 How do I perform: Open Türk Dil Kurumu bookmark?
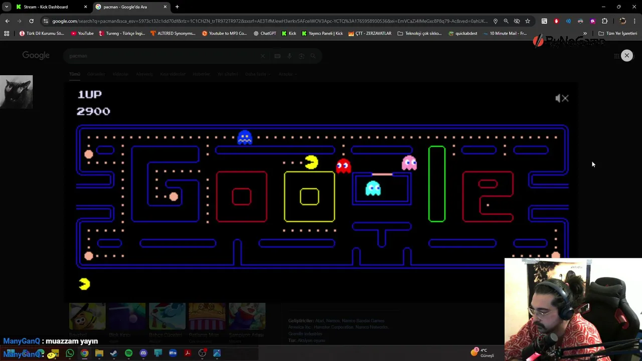pyautogui.click(x=42, y=34)
